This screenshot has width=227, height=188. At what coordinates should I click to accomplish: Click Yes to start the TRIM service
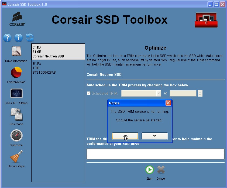(125, 136)
